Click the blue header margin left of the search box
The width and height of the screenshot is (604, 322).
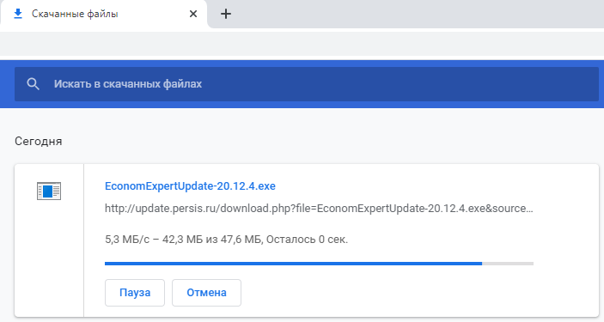coord(7,84)
